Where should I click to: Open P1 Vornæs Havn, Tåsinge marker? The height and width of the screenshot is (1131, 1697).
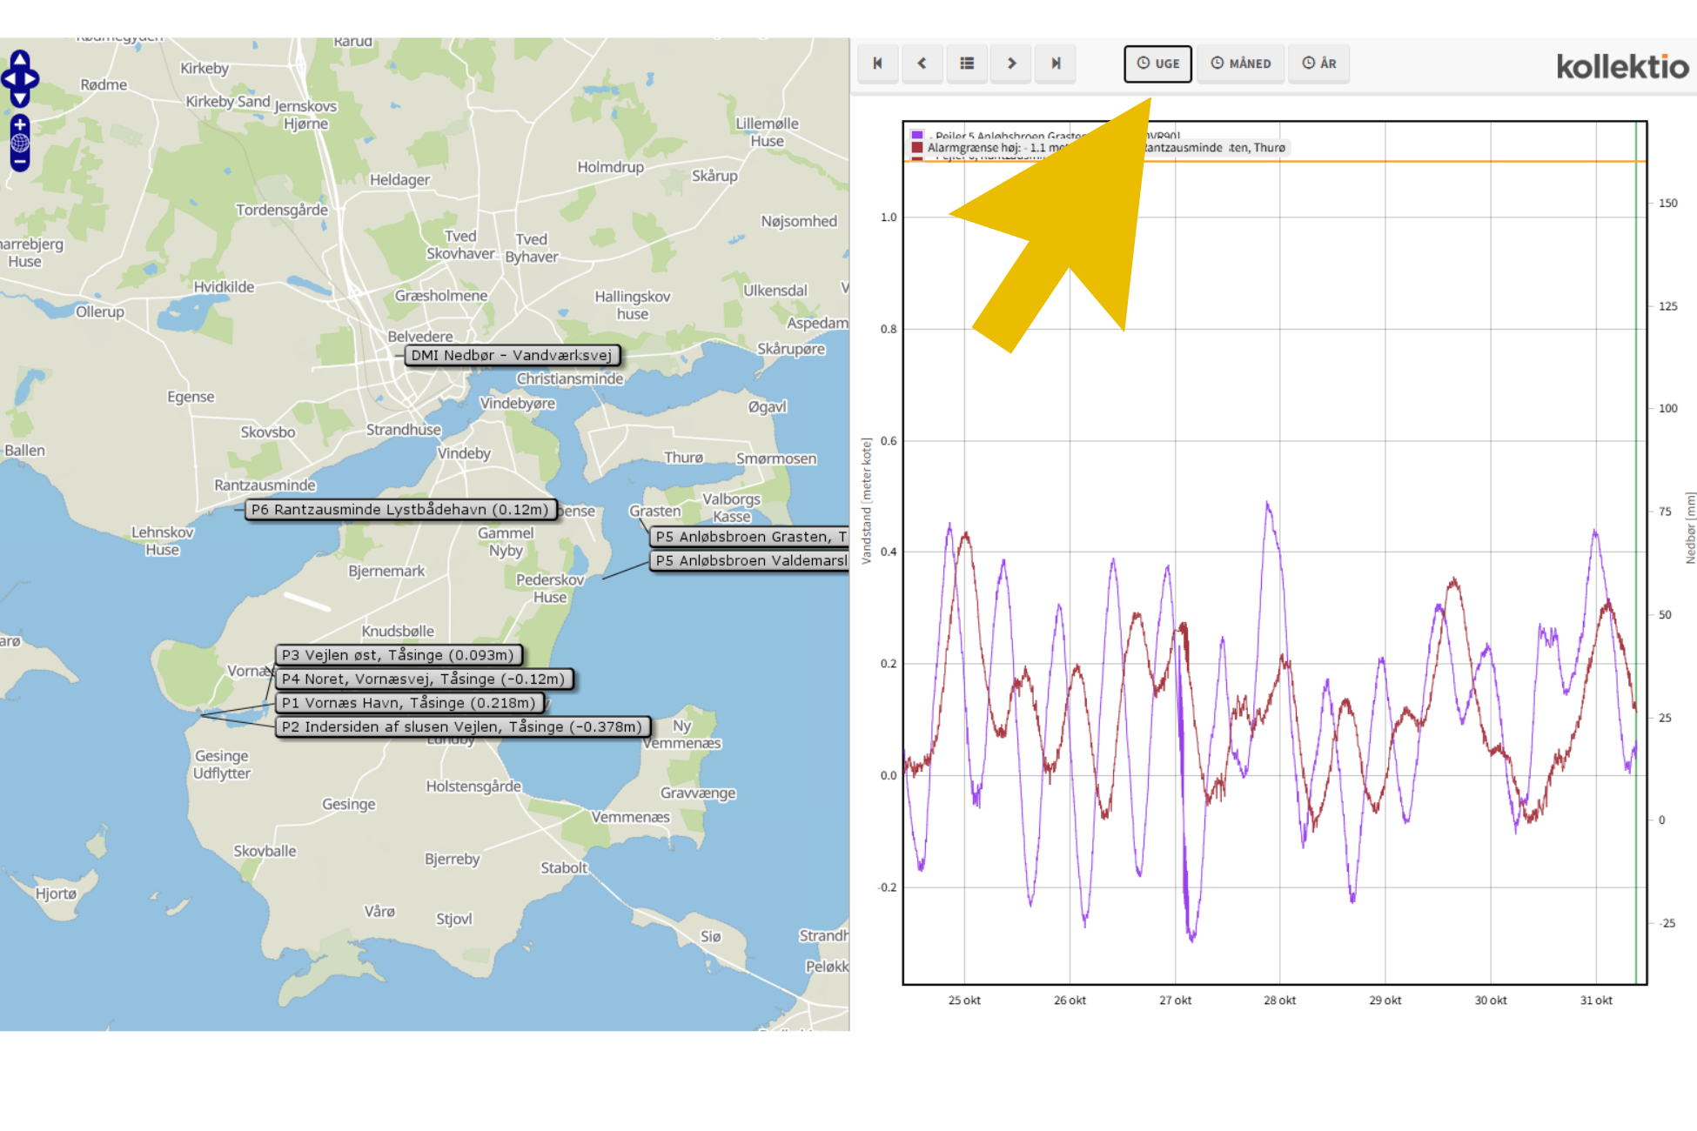(x=409, y=703)
